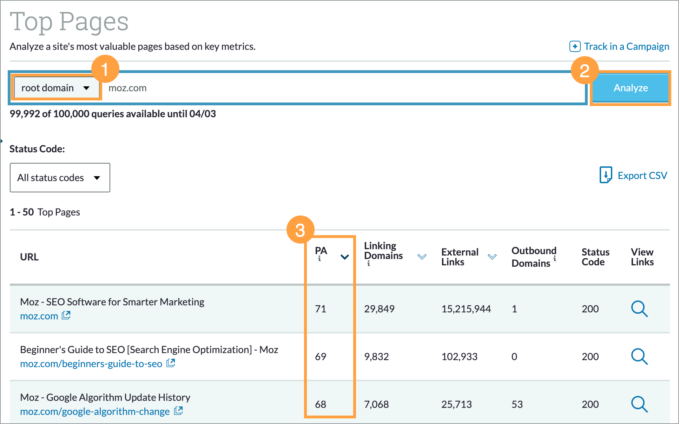Screen dimensions: 679x424
Task: Toggle sorting on Linking Domains chevron
Action: point(422,257)
